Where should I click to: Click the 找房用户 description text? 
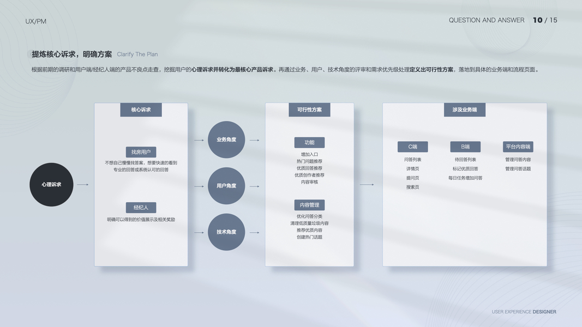pyautogui.click(x=141, y=166)
